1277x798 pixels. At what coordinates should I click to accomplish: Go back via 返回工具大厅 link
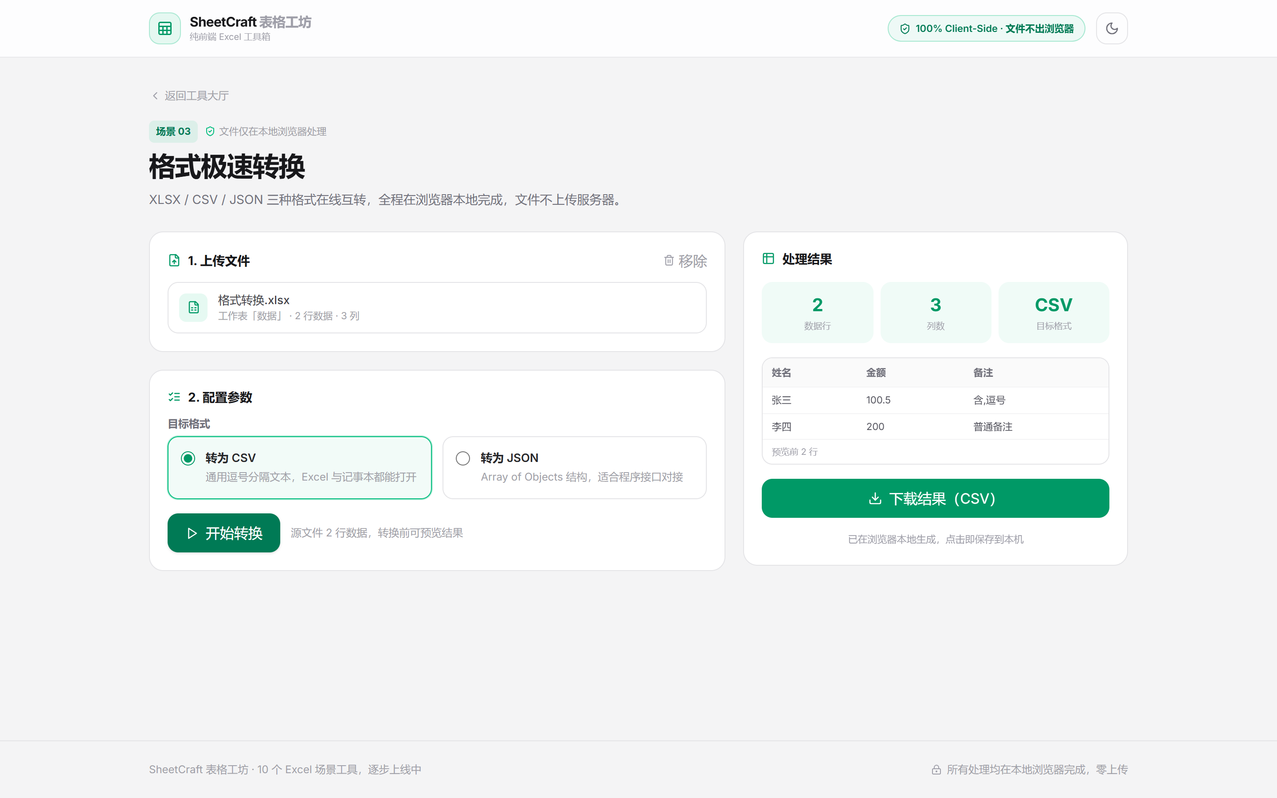[x=196, y=95]
